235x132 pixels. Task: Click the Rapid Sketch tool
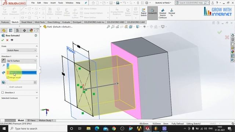(x=144, y=12)
